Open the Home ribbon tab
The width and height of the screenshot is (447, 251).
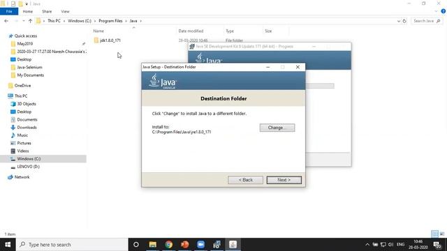[28, 11]
